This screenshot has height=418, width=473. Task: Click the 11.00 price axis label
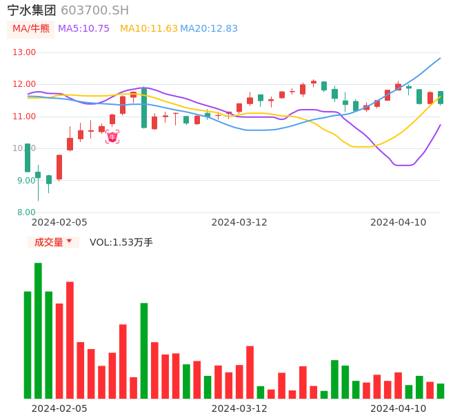(24, 117)
